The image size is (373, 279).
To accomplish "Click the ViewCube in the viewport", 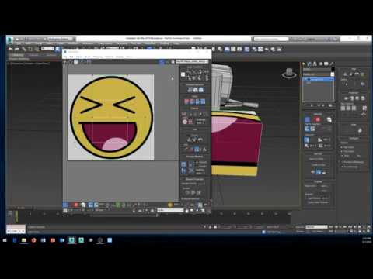I will tap(289, 73).
